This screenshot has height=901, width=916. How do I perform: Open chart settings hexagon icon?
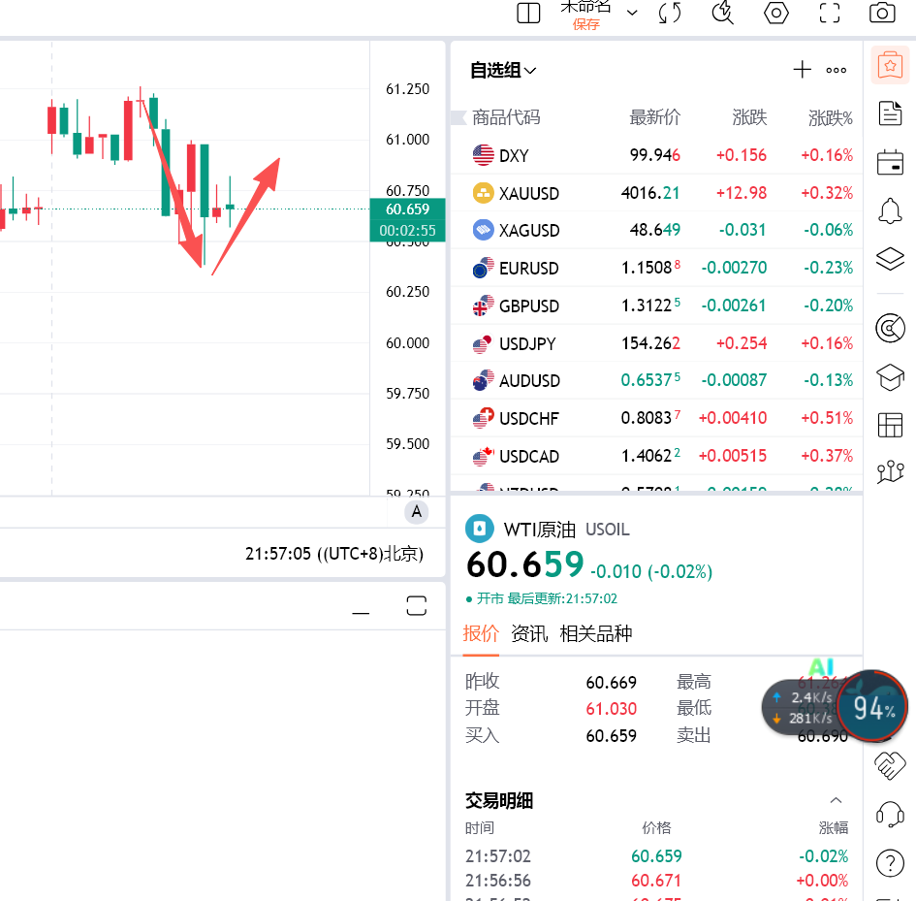point(775,13)
